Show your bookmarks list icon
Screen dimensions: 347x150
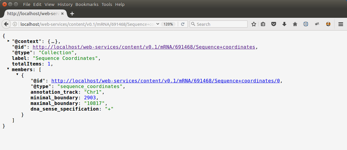click(263, 24)
